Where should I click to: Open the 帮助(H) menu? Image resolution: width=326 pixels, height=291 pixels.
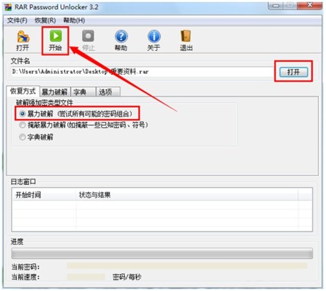tap(74, 21)
